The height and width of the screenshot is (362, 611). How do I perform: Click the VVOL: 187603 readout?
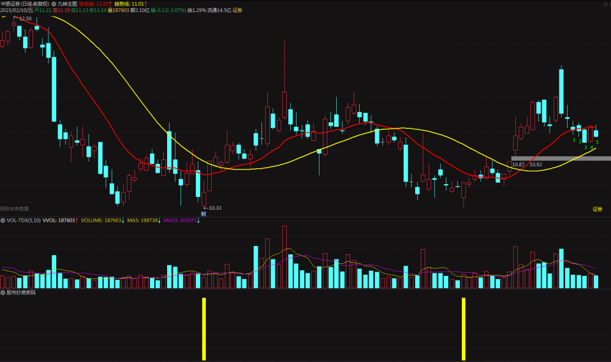click(x=60, y=221)
